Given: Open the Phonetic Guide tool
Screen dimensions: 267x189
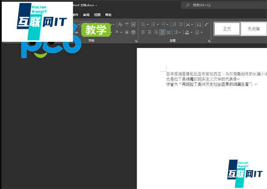Looking at the screenshot, I should point(127,24).
